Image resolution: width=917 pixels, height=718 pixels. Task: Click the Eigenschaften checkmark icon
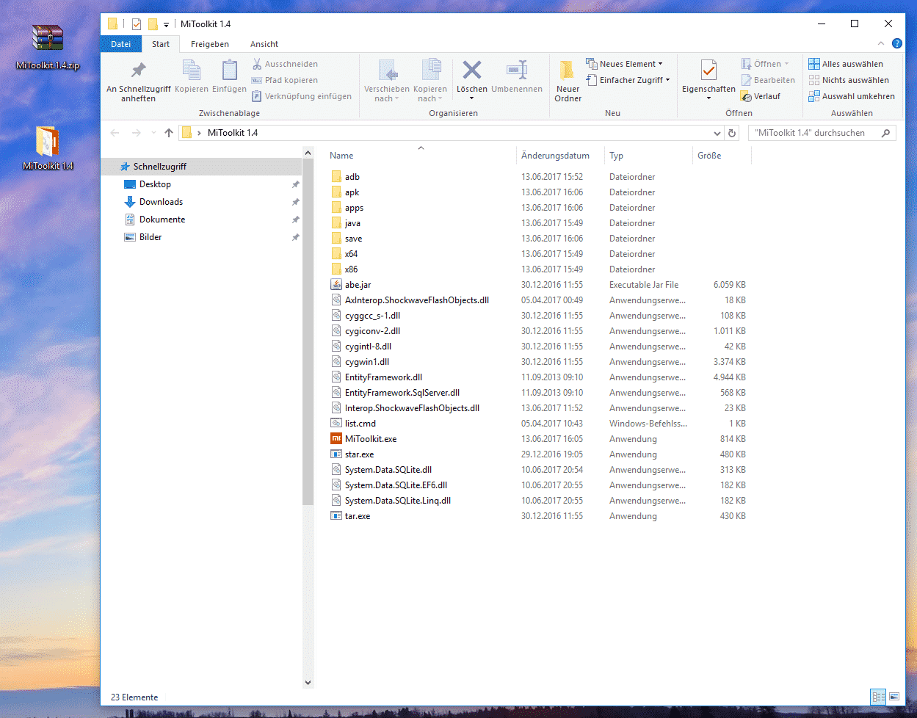(x=708, y=71)
